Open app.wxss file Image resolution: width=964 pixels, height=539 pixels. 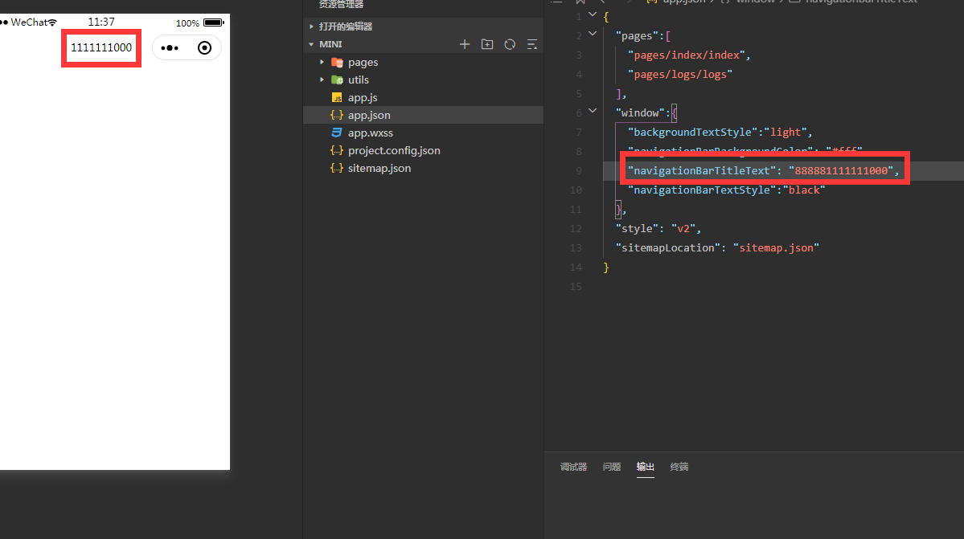423,133
